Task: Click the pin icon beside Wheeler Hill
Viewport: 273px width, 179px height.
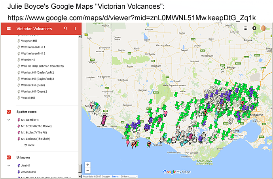Action: (19, 60)
